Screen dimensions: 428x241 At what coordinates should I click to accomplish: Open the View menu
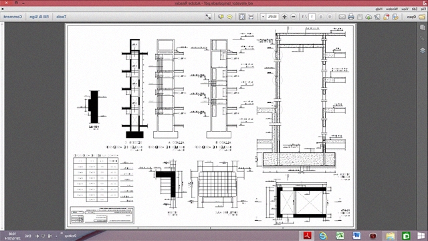tap(405, 9)
